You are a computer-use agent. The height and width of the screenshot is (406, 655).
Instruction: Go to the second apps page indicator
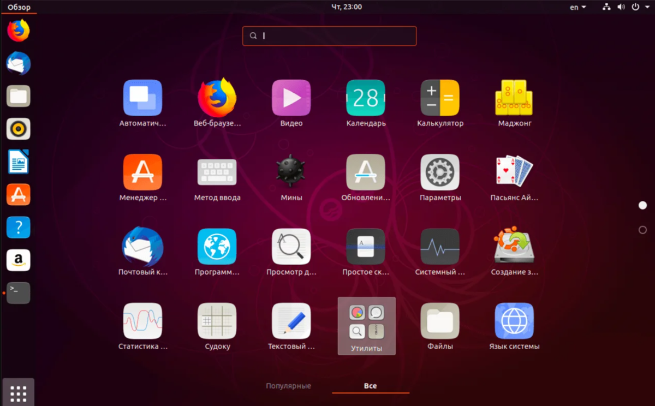[x=642, y=230]
